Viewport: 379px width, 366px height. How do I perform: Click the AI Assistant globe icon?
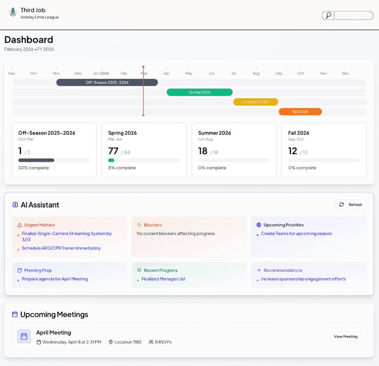tap(15, 205)
